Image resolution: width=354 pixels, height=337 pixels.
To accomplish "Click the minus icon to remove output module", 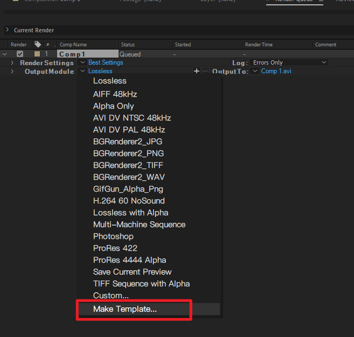I will point(205,71).
